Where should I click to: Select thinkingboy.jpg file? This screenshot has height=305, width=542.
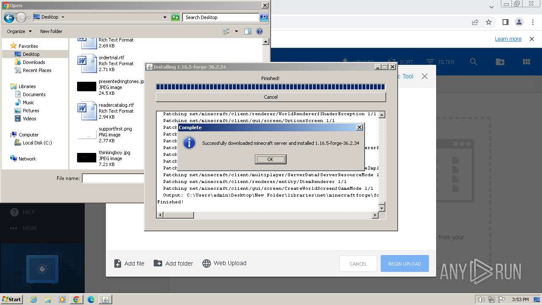(104, 158)
